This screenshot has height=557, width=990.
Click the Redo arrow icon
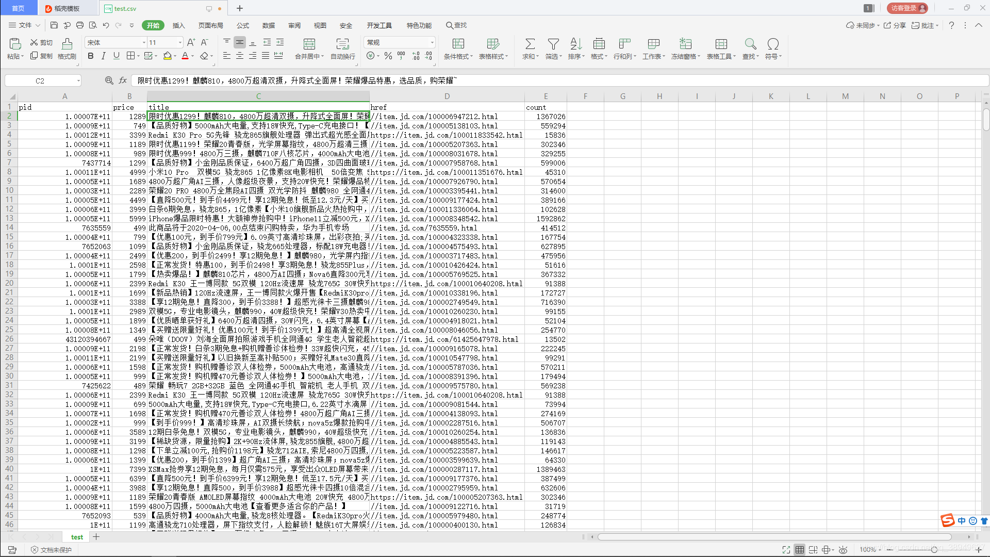(119, 25)
